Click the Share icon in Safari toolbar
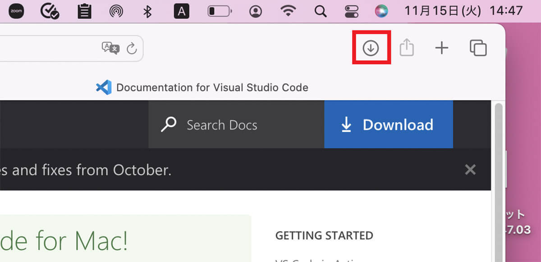The image size is (541, 262). click(x=407, y=48)
